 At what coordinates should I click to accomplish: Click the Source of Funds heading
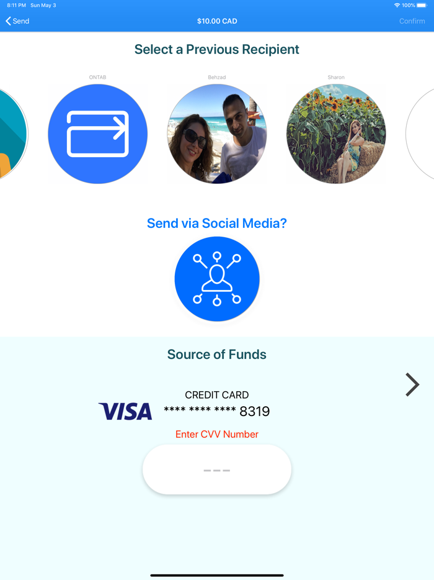[x=217, y=355]
